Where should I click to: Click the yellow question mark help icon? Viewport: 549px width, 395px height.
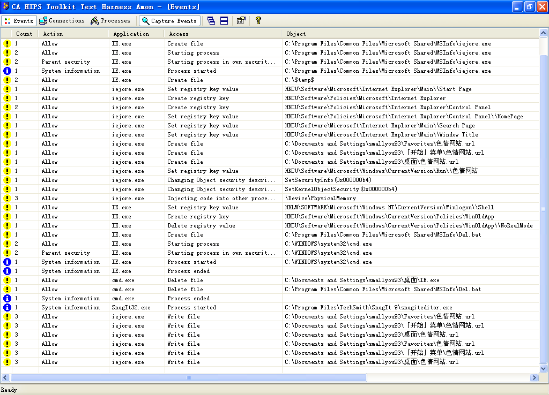(x=258, y=21)
